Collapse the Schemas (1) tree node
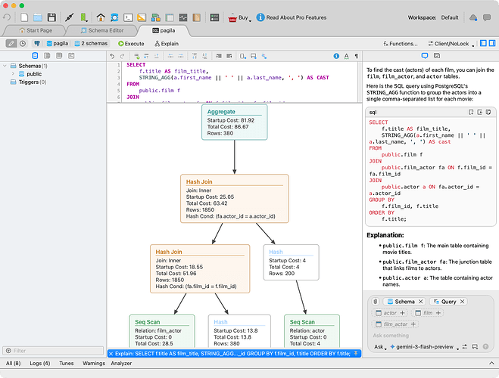The height and width of the screenshot is (378, 499). point(5,66)
